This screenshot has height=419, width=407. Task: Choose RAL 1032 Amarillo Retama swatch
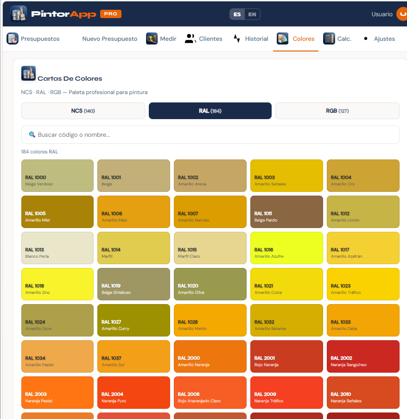coord(286,320)
